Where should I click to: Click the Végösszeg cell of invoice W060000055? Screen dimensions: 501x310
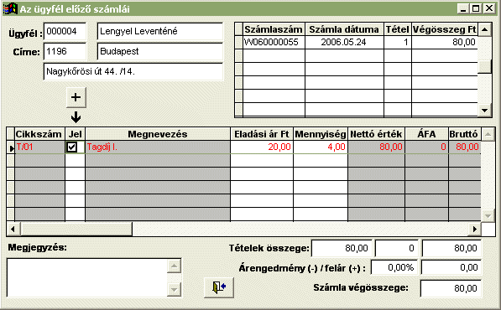[x=445, y=42]
